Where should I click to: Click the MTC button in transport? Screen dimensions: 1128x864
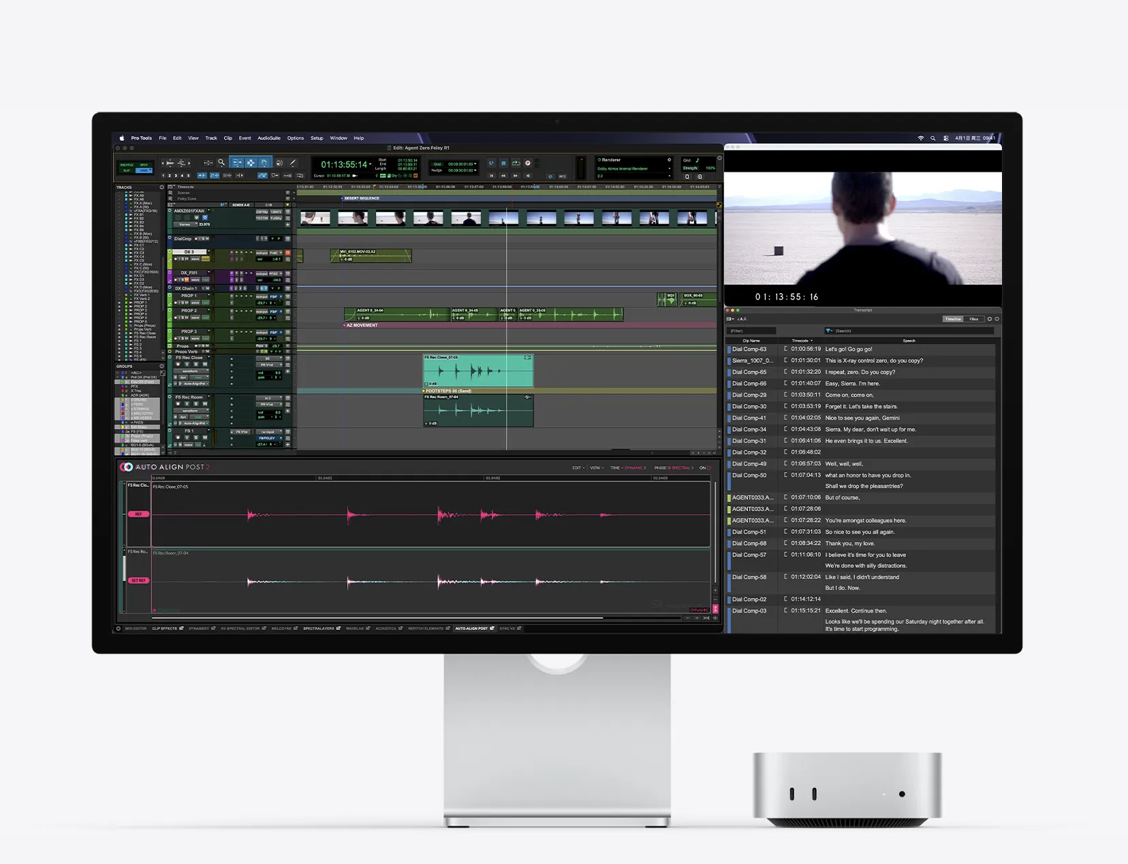coord(563,176)
